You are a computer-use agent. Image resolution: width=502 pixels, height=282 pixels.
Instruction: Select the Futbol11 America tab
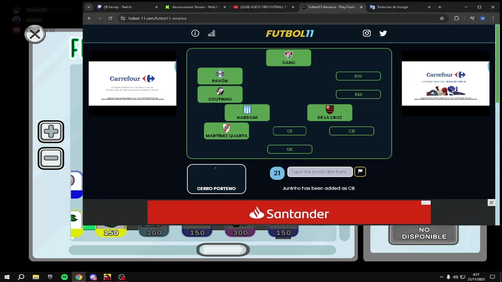pyautogui.click(x=332, y=7)
